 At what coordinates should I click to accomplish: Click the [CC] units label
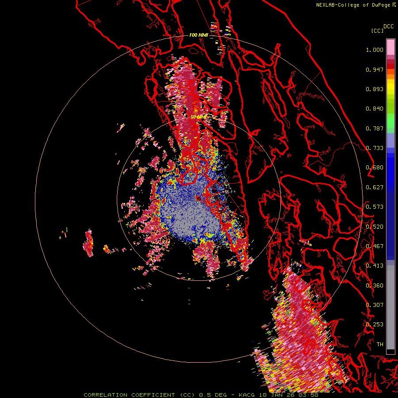click(377, 31)
